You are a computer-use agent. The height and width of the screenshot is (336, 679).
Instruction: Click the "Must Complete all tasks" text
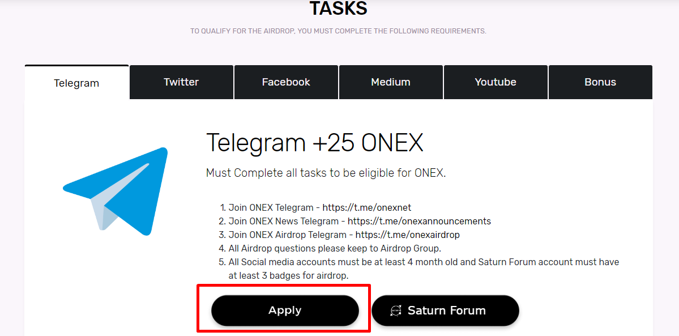(x=326, y=173)
